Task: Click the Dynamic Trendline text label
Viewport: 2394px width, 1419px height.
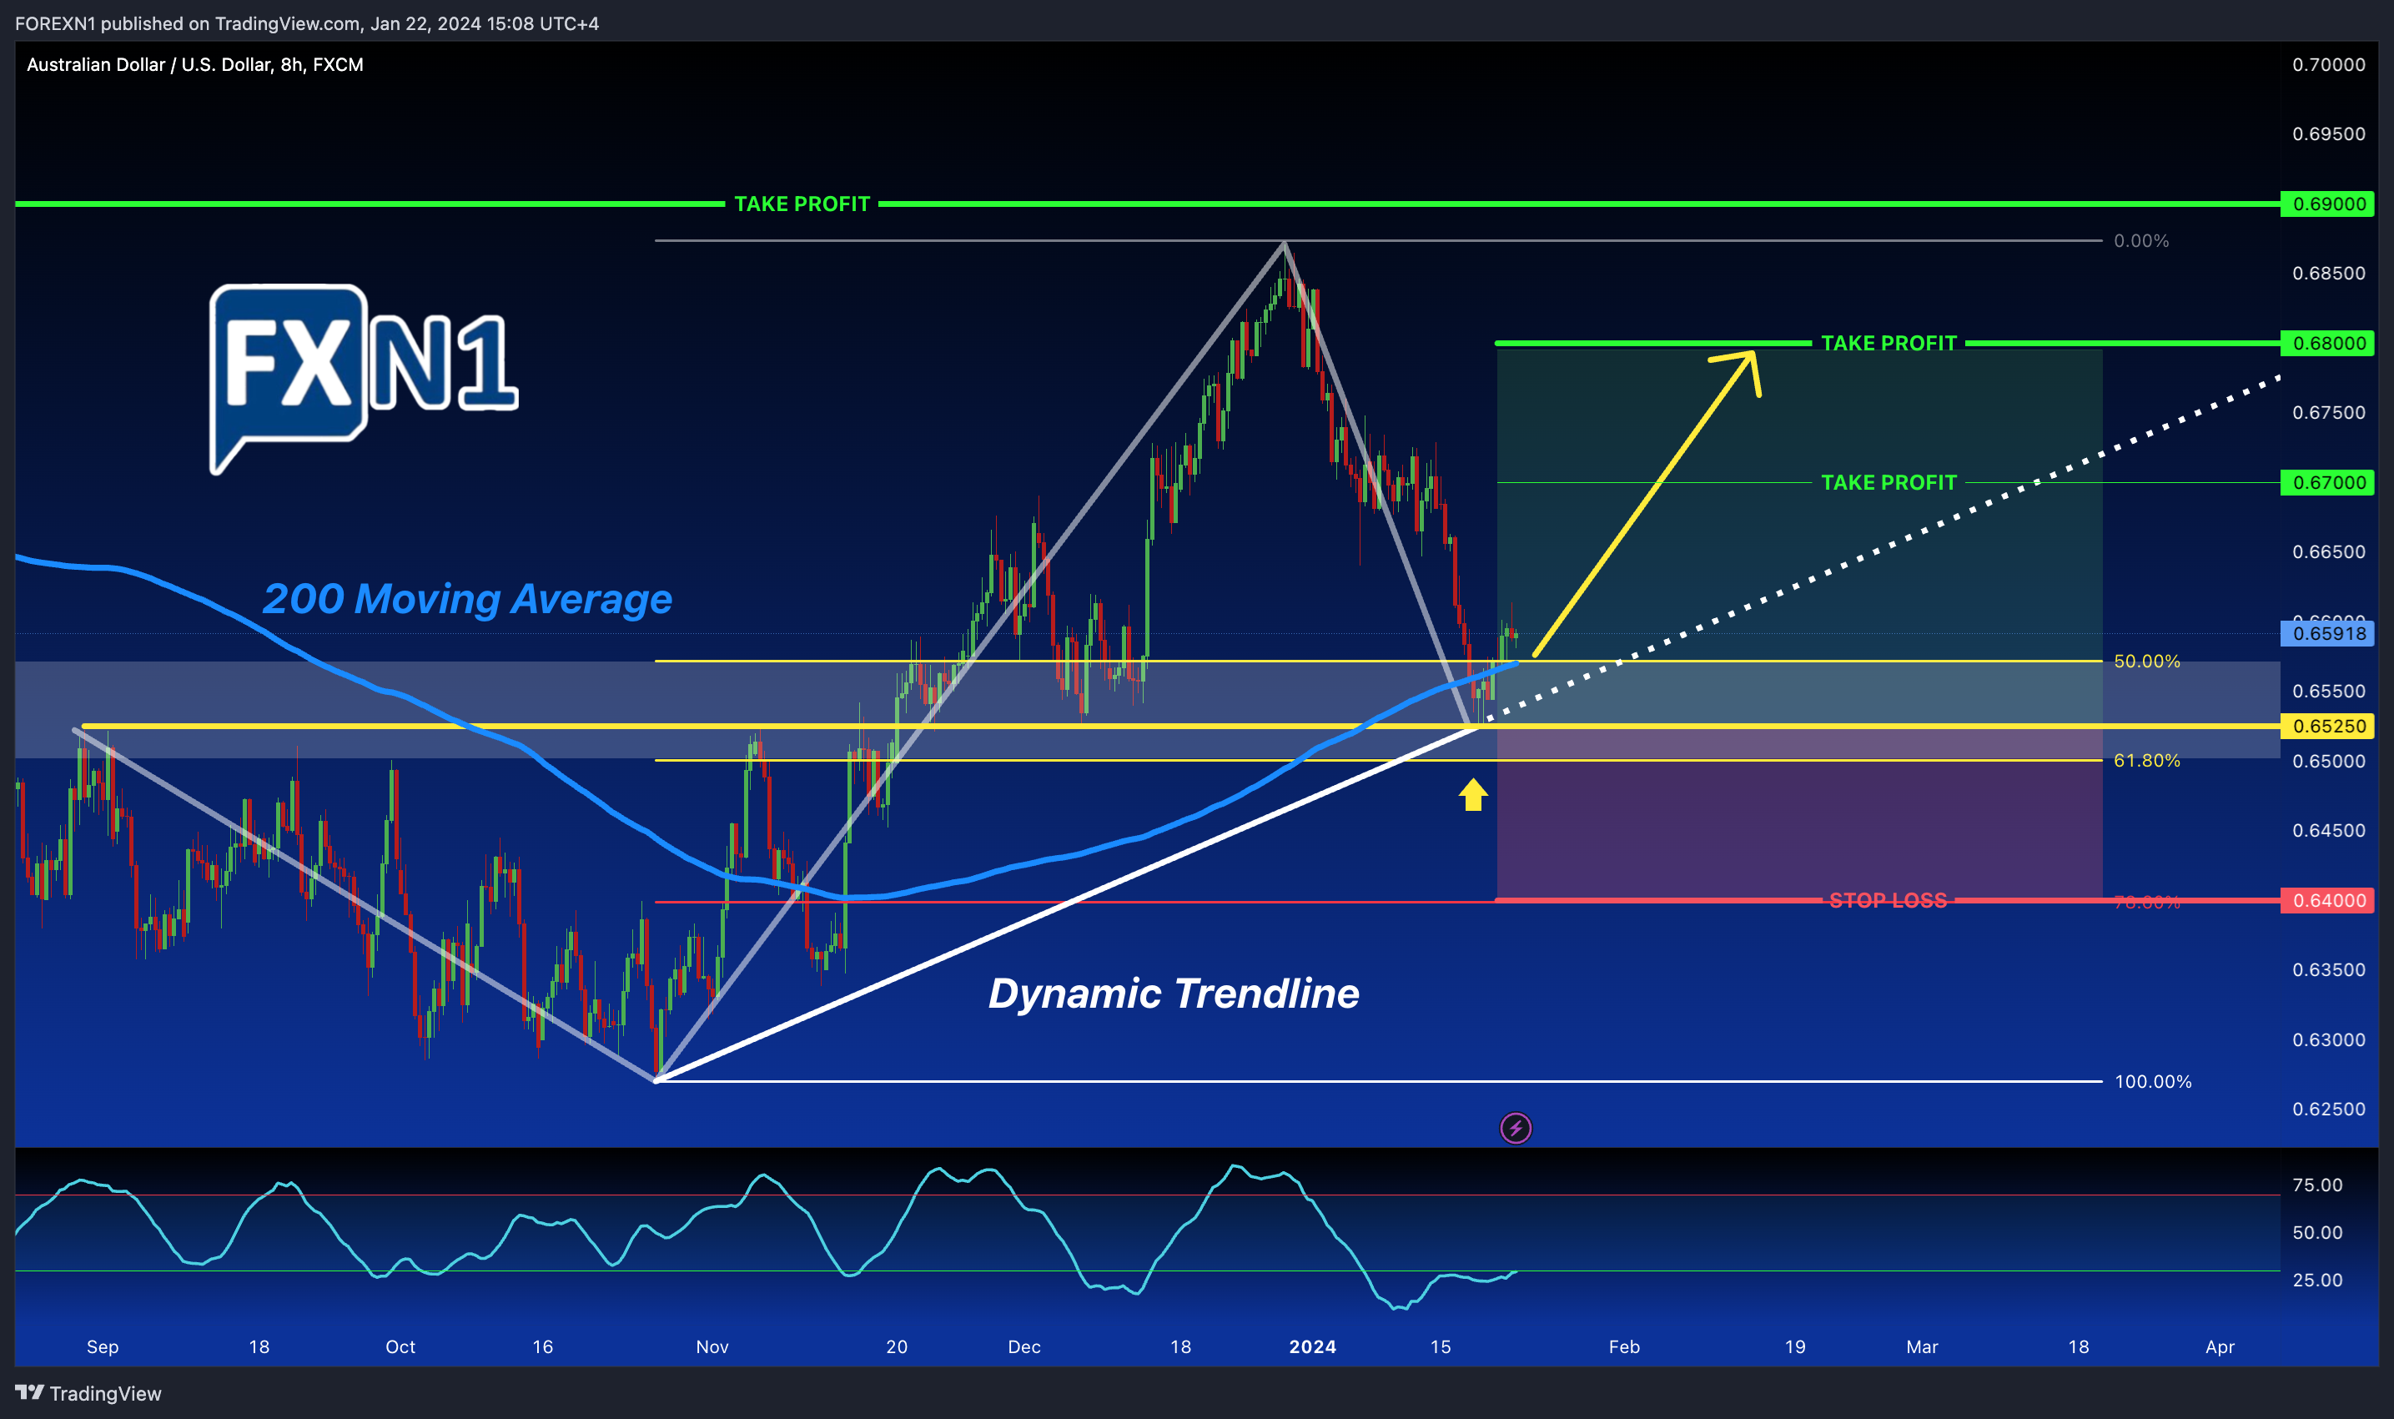Action: pos(1173,994)
